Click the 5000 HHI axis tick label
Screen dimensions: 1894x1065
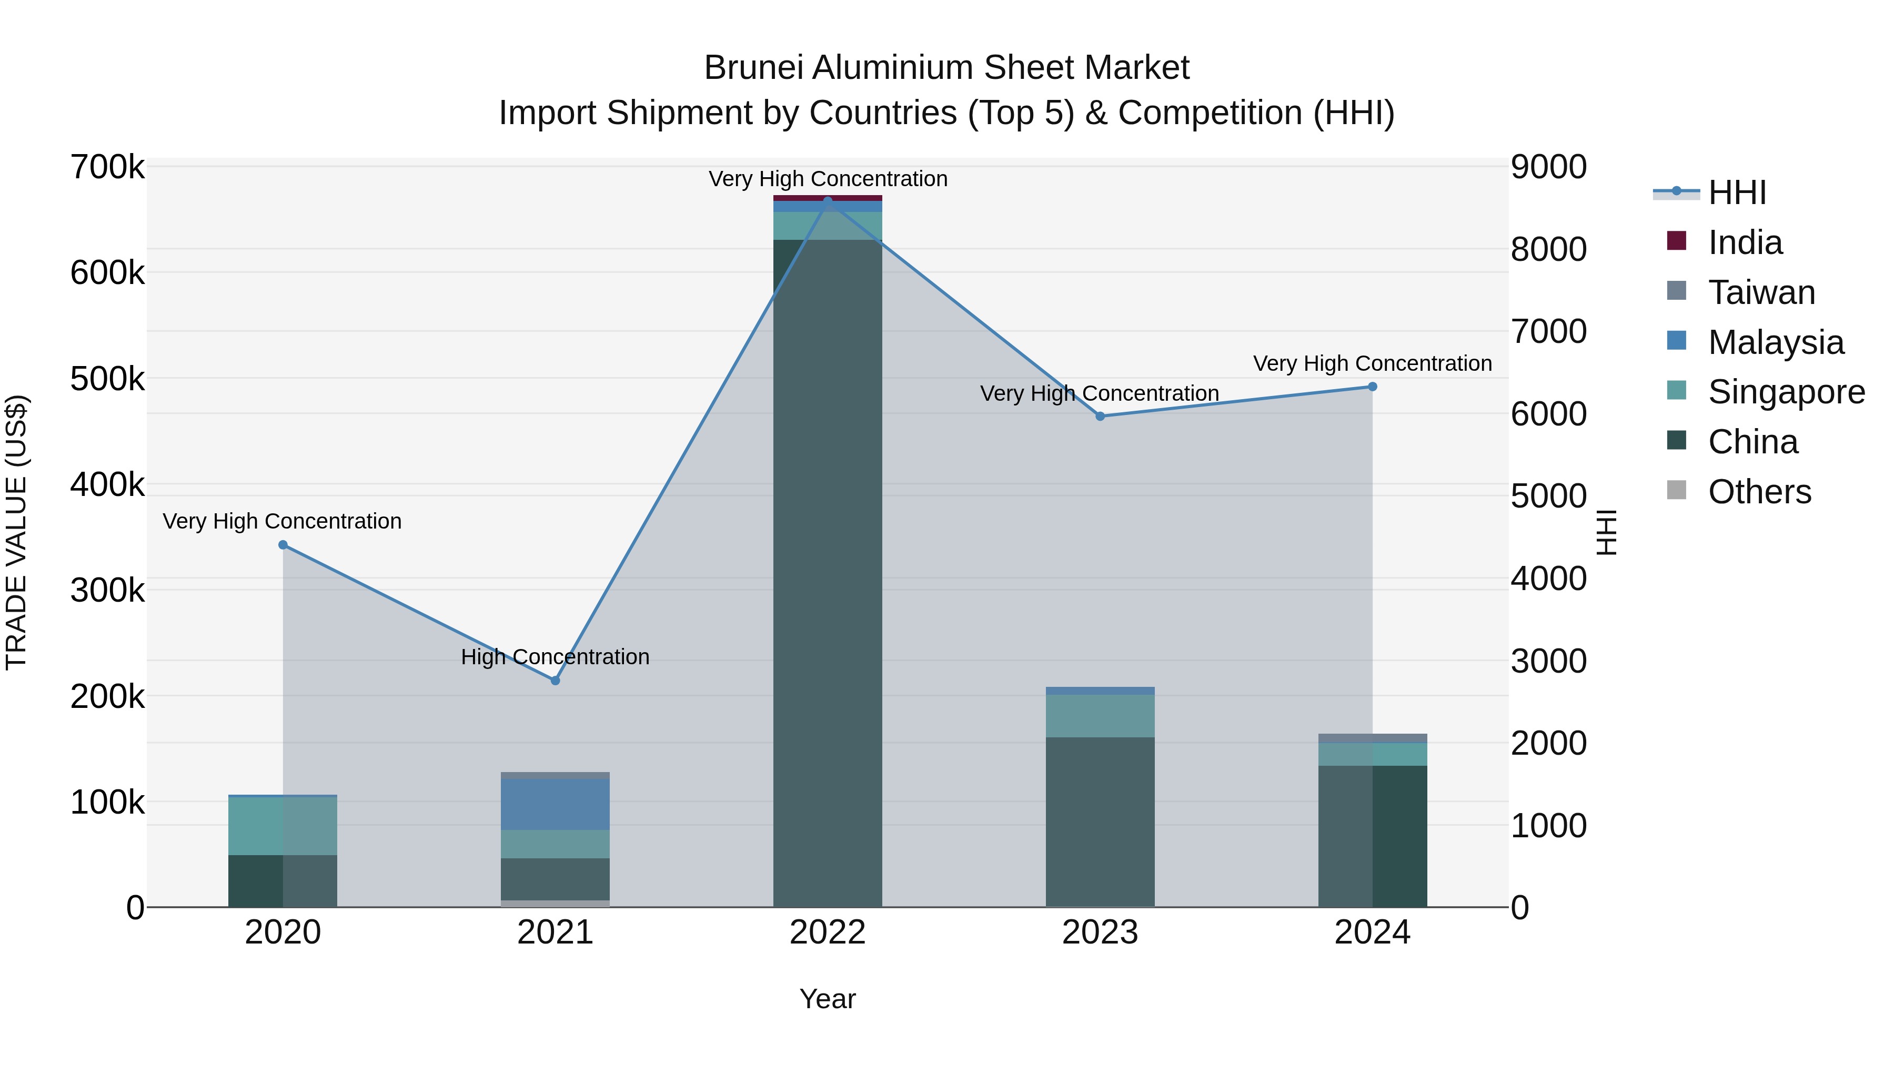pyautogui.click(x=1549, y=496)
